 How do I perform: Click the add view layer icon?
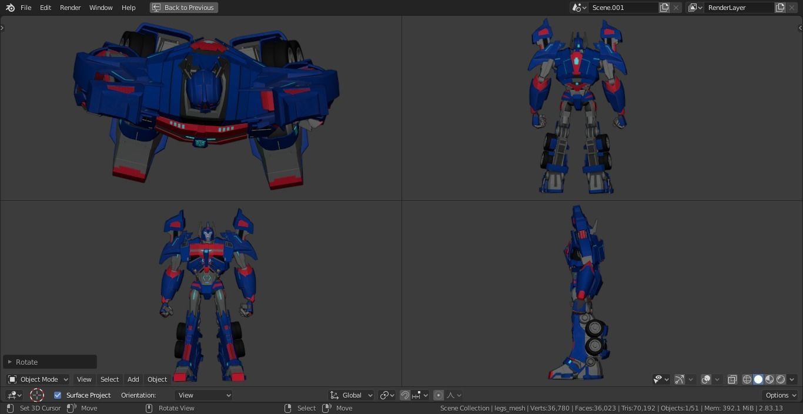click(x=780, y=8)
